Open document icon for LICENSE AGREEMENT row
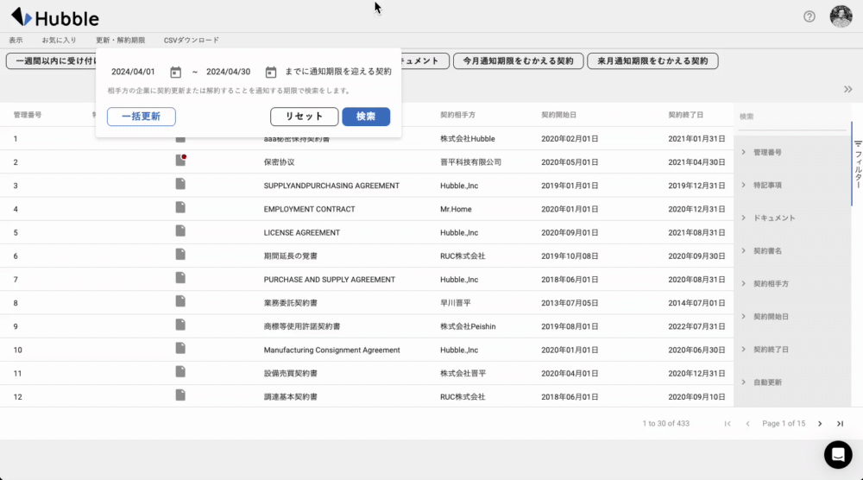 coord(180,231)
